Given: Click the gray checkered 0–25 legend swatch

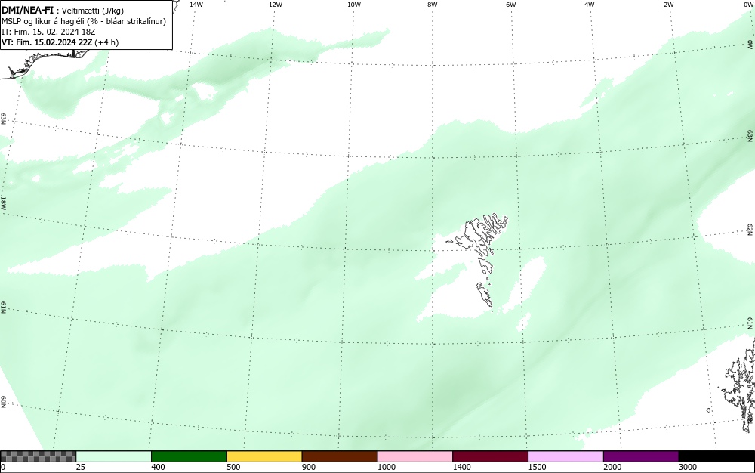Looking at the screenshot, I should 38,456.
